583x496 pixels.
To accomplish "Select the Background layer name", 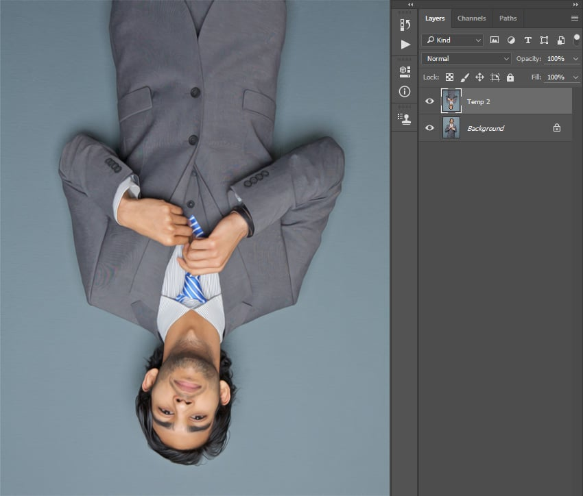I will click(x=486, y=129).
